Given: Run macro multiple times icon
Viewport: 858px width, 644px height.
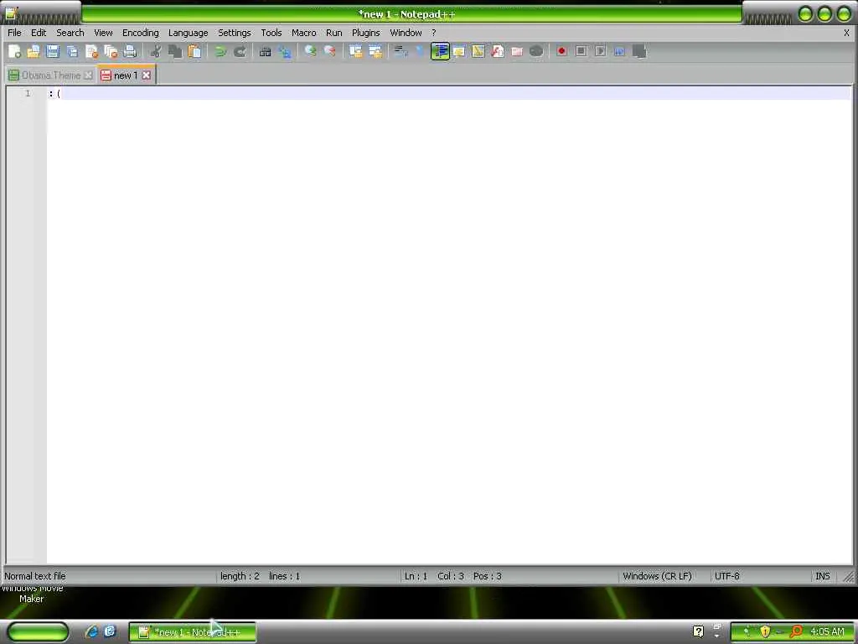Looking at the screenshot, I should (619, 51).
